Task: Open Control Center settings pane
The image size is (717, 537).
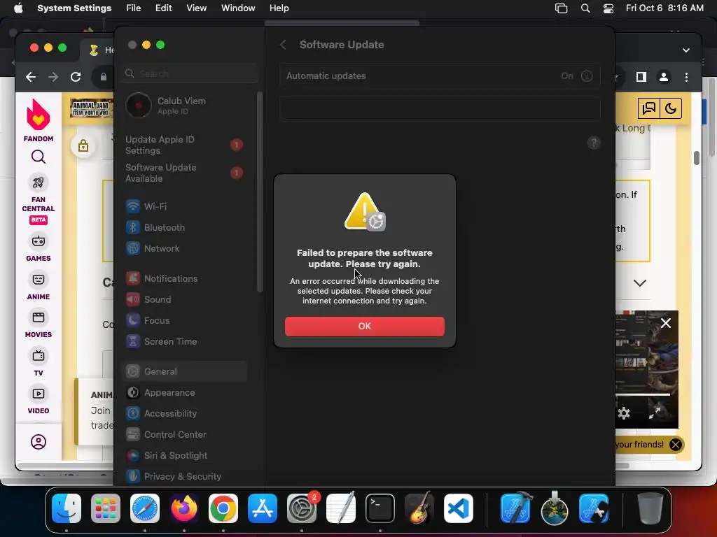Action: tap(184, 435)
